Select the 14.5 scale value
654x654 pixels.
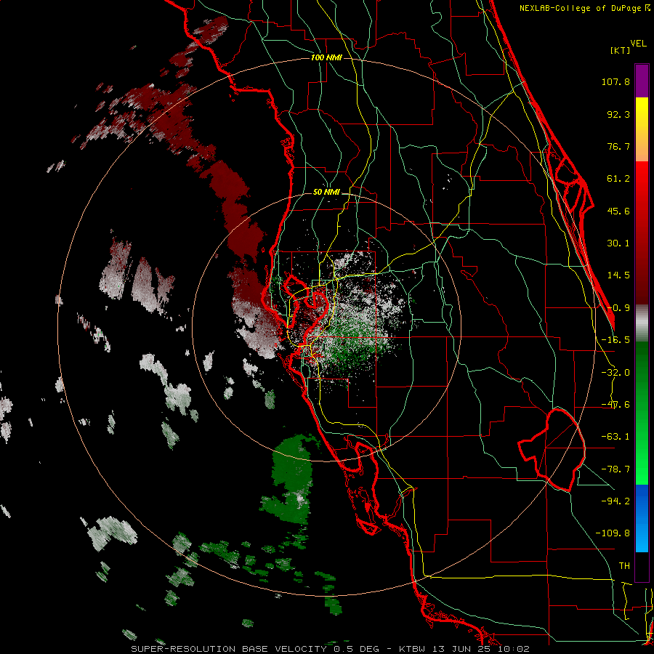click(618, 275)
